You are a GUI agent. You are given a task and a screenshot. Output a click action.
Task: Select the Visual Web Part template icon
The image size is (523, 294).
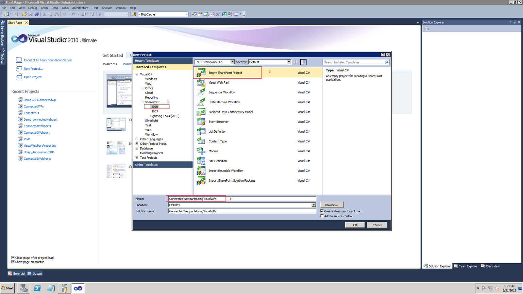201,82
